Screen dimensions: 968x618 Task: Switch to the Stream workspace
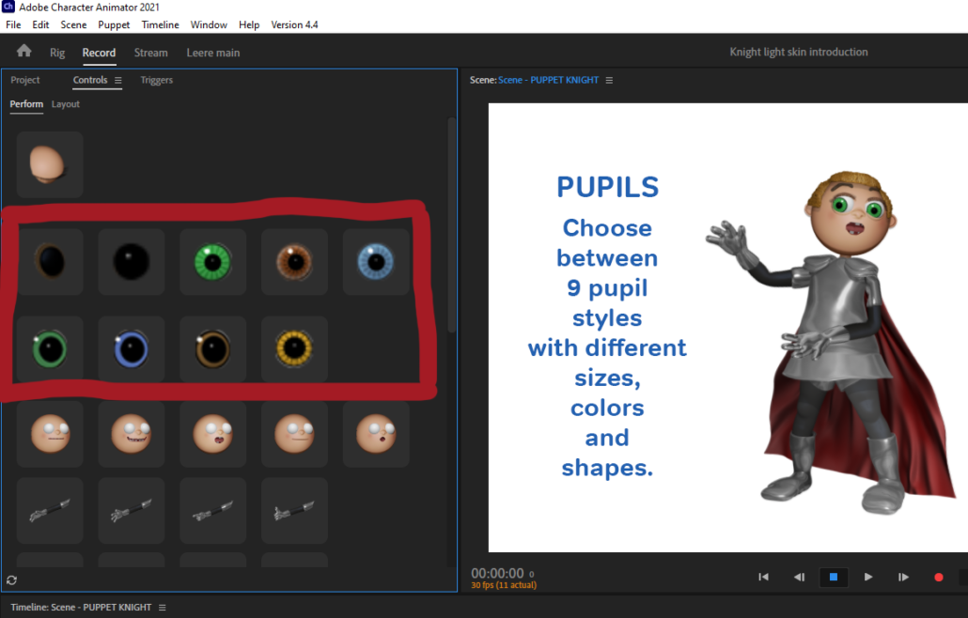pyautogui.click(x=151, y=53)
